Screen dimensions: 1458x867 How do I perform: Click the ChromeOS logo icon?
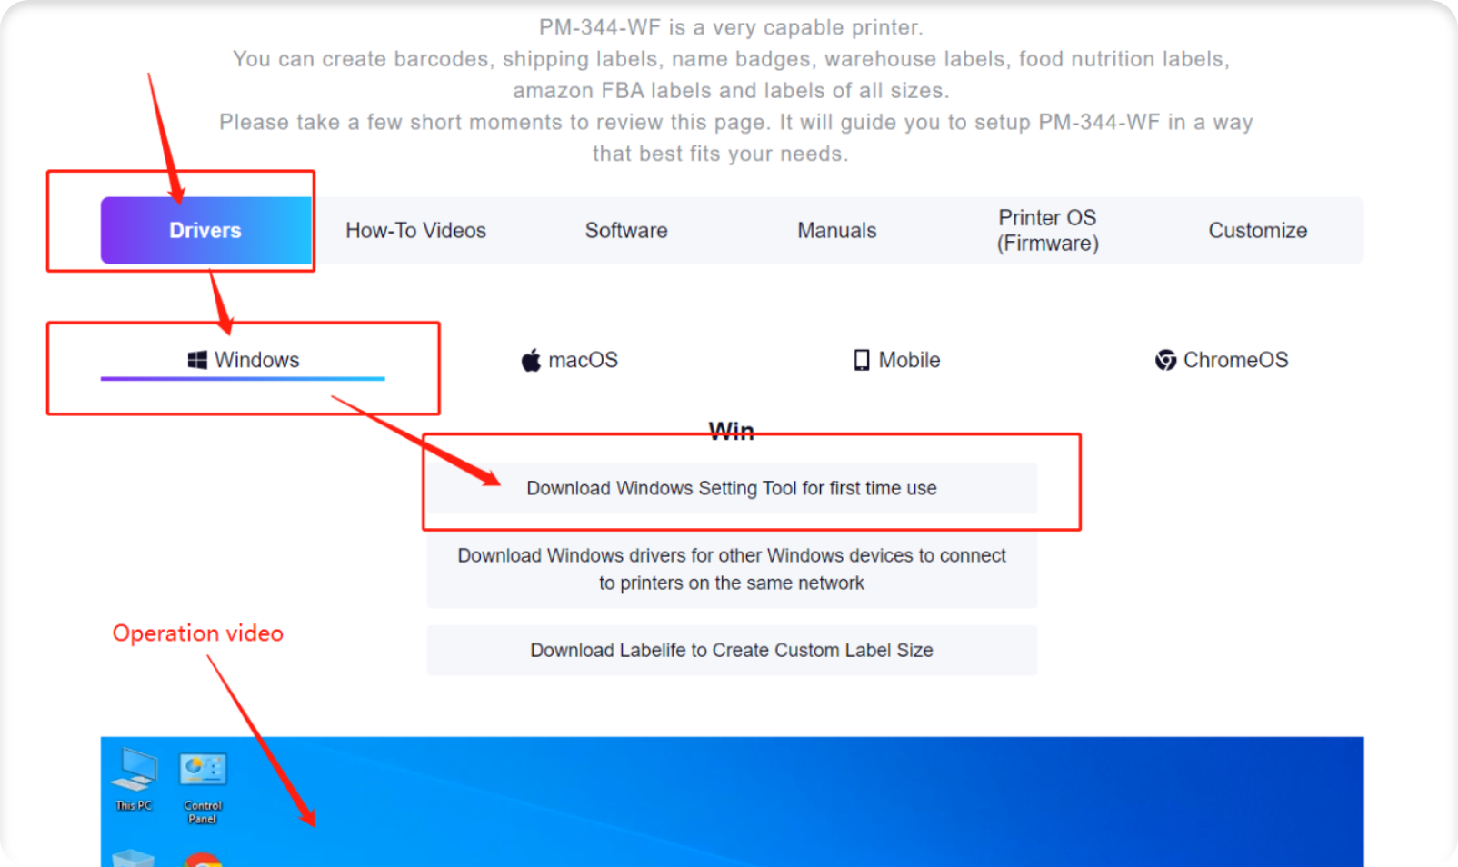[x=1165, y=360]
